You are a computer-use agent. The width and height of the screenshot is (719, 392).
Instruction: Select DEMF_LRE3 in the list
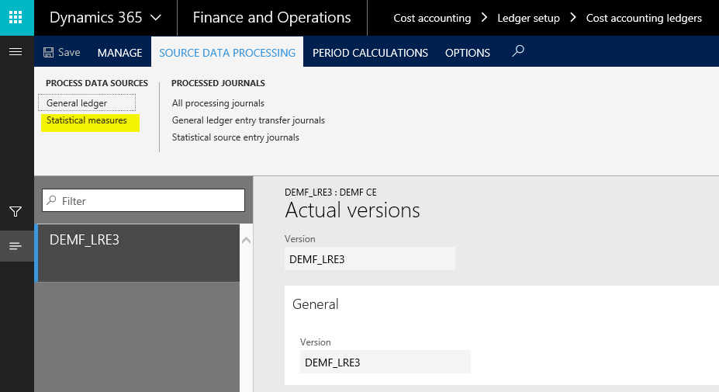(137, 252)
